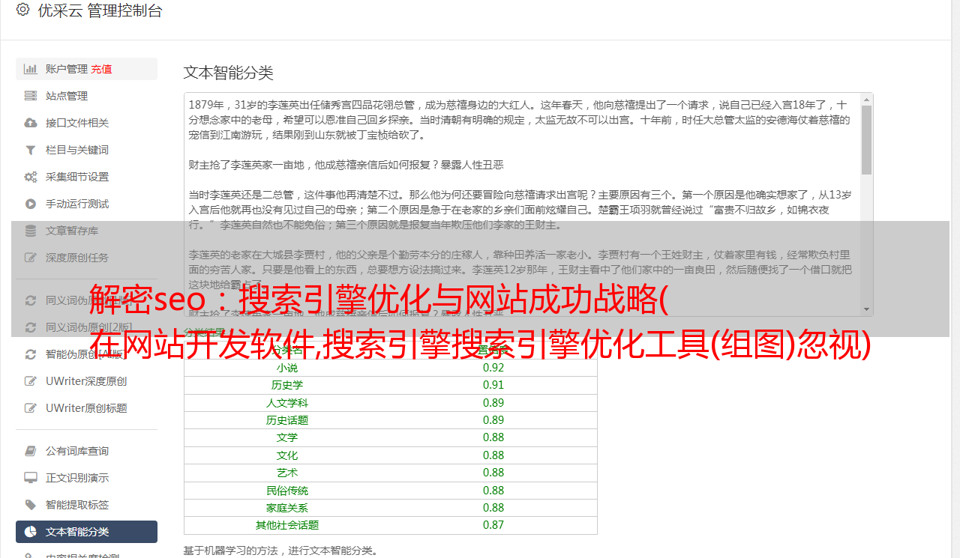Click the 人文学科 category cell
Screen dimensions: 960x558
(287, 403)
